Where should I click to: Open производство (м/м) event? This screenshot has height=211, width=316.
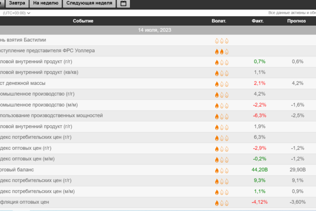[39, 105]
